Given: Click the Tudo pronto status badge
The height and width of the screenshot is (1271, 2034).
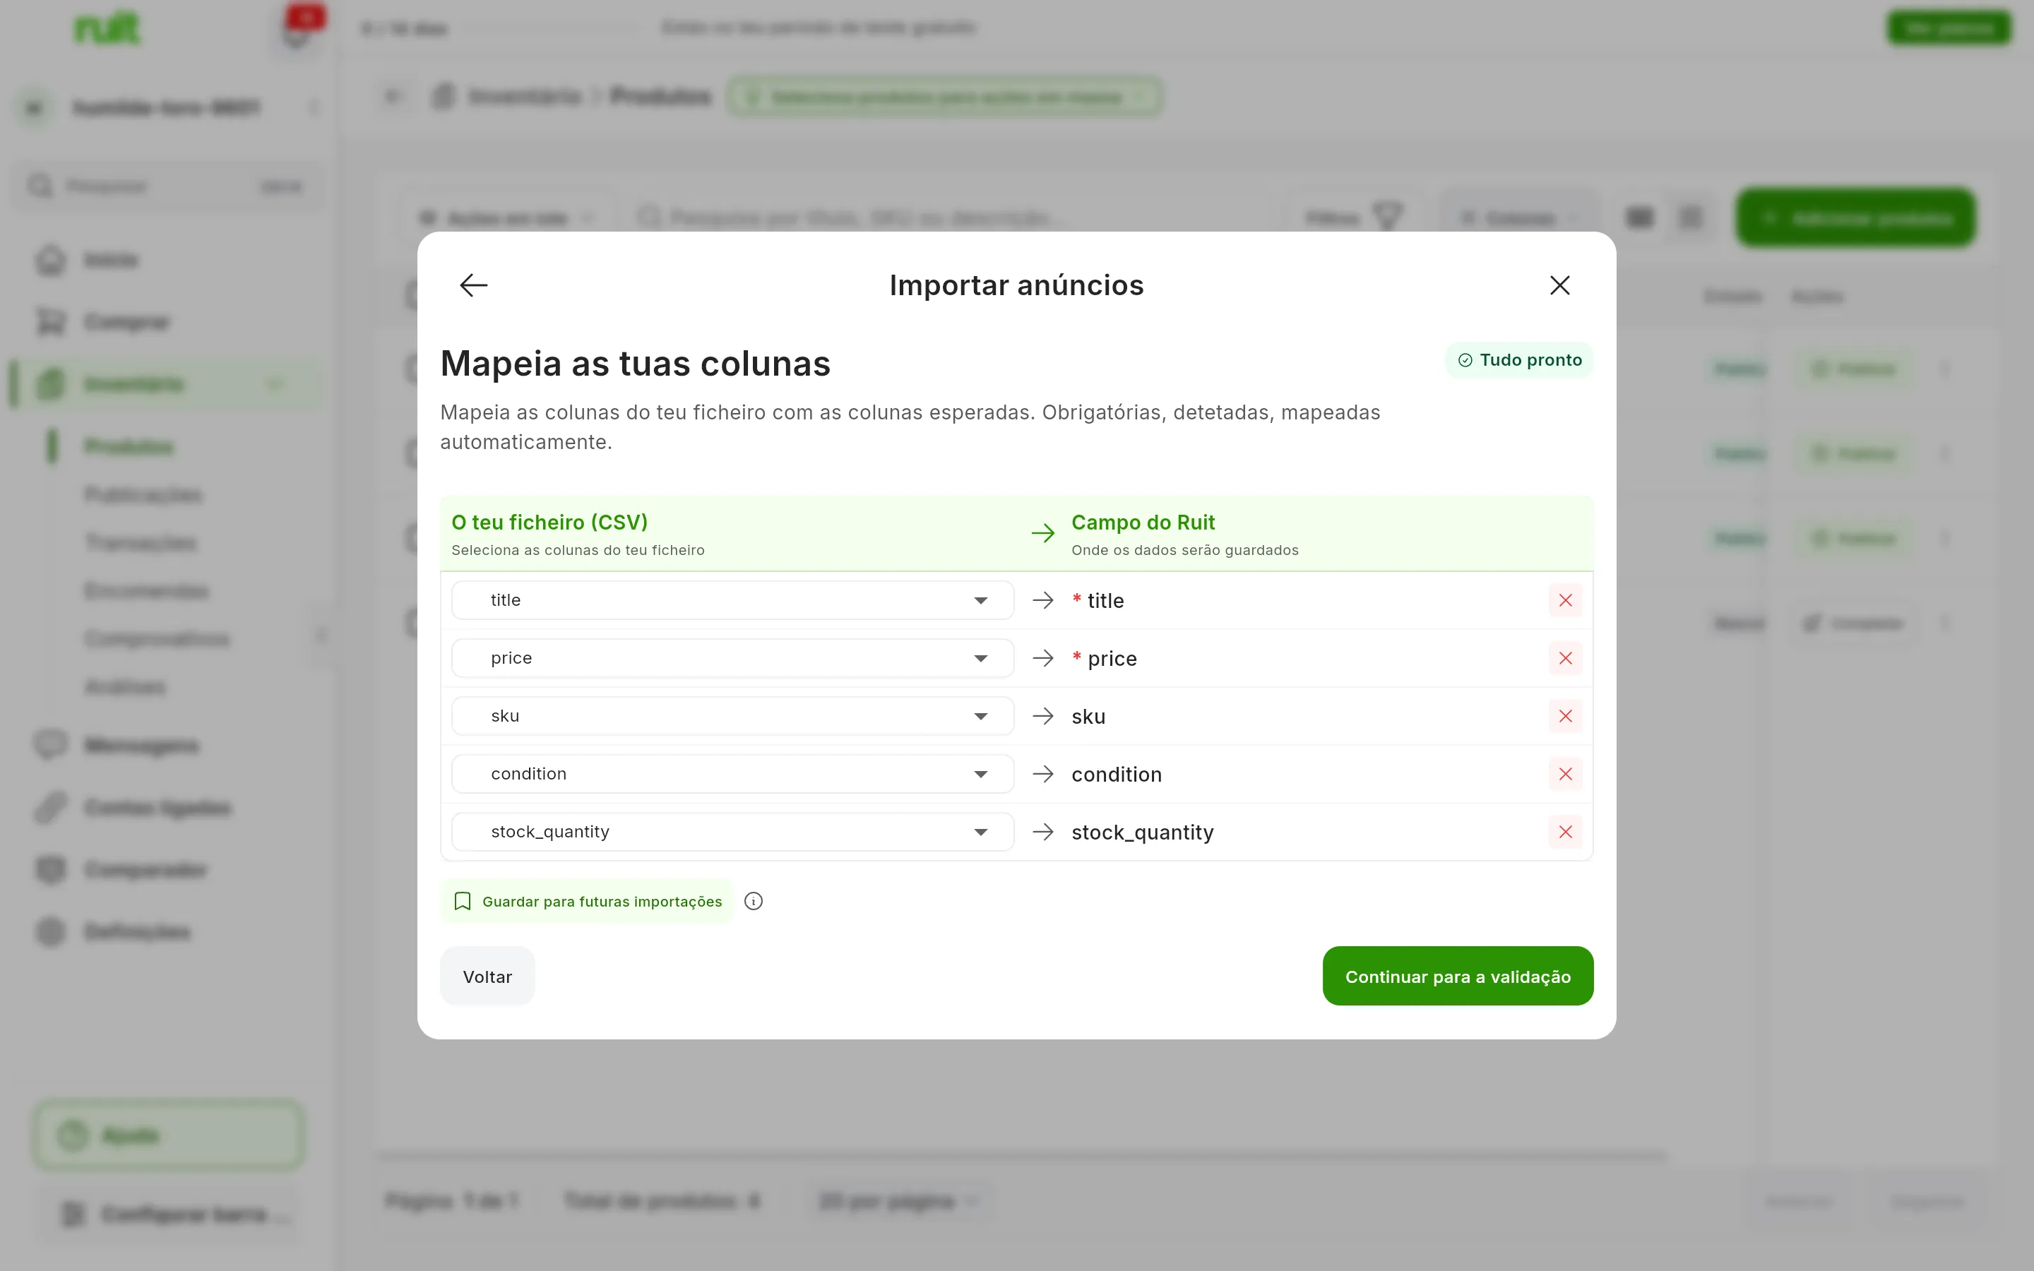Looking at the screenshot, I should [1518, 360].
